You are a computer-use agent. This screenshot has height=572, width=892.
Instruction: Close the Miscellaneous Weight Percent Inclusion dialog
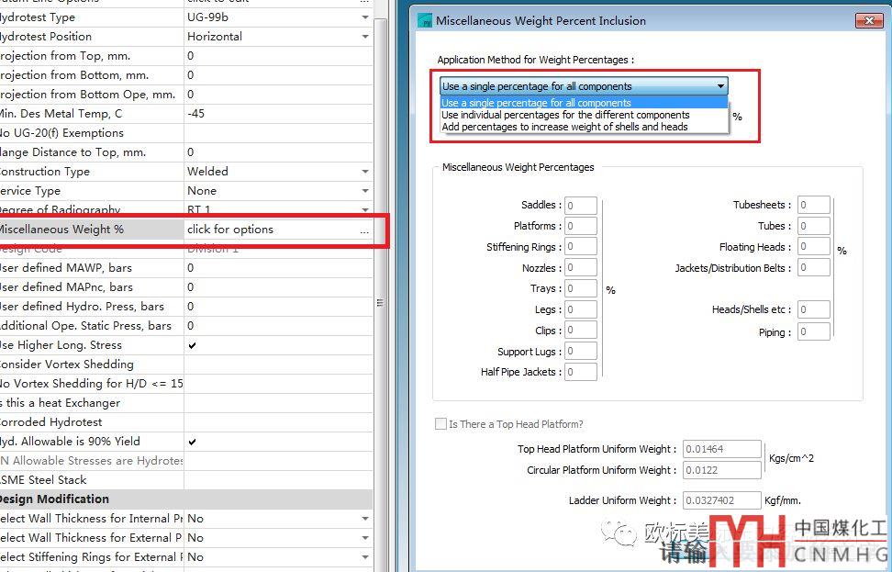[x=869, y=21]
